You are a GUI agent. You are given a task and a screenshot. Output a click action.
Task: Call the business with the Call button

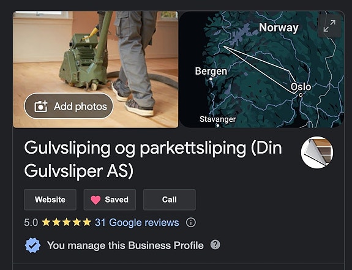[x=170, y=200]
